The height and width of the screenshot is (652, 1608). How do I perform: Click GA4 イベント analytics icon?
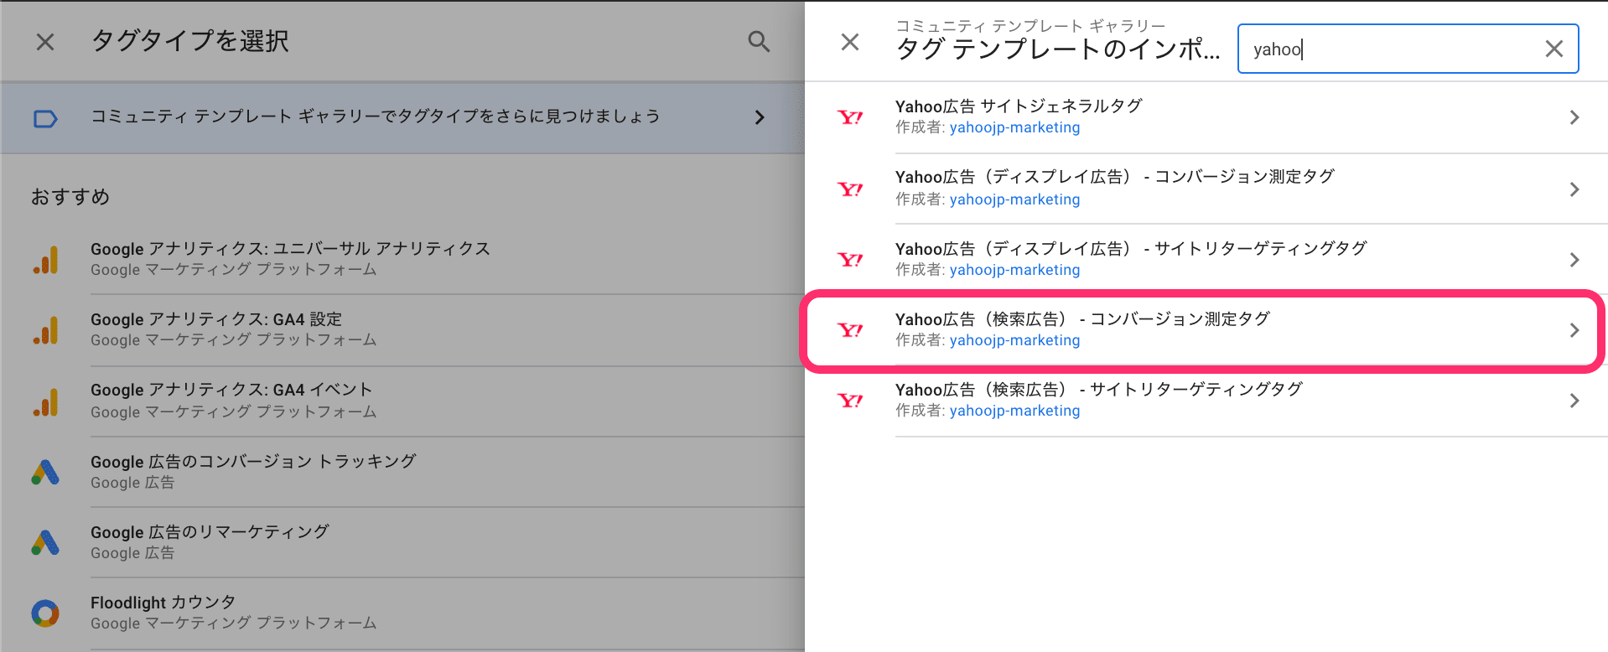click(45, 402)
